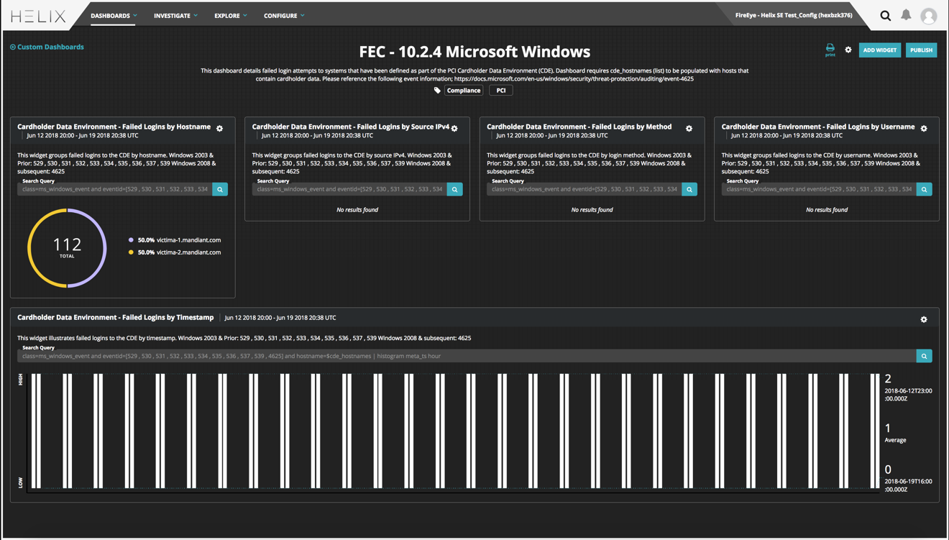Click the global search magnifier icon
The width and height of the screenshot is (949, 540).
[x=886, y=16]
